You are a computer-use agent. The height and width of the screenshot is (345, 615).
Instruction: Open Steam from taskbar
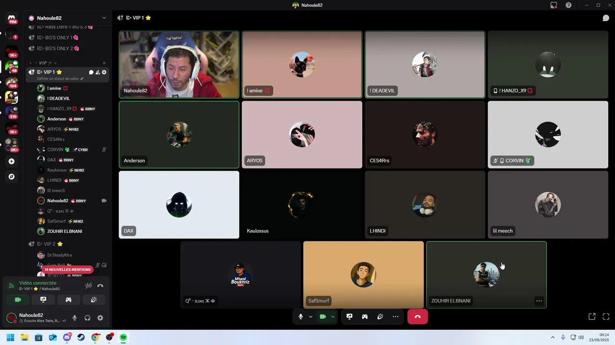point(81,337)
